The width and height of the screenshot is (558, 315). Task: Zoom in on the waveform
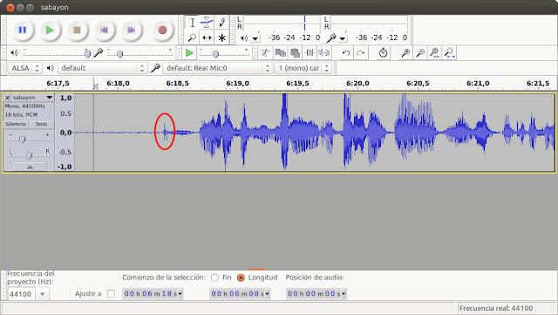tap(405, 53)
